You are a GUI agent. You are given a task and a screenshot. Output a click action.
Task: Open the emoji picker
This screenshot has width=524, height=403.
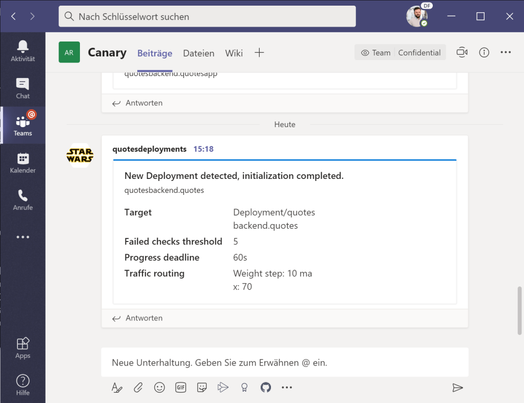[159, 388]
